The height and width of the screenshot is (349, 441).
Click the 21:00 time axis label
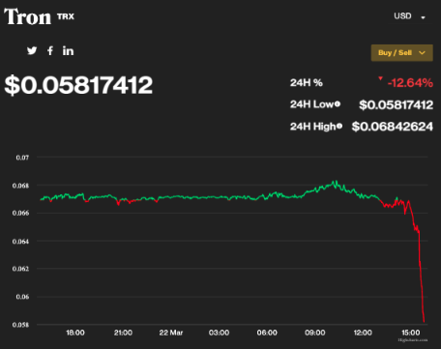click(123, 333)
